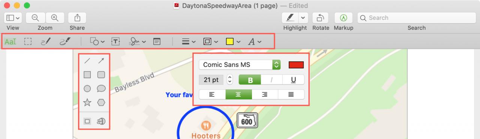Viewport: 480px width, 139px height.
Task: Choose the arrow line shape
Action: [x=101, y=61]
